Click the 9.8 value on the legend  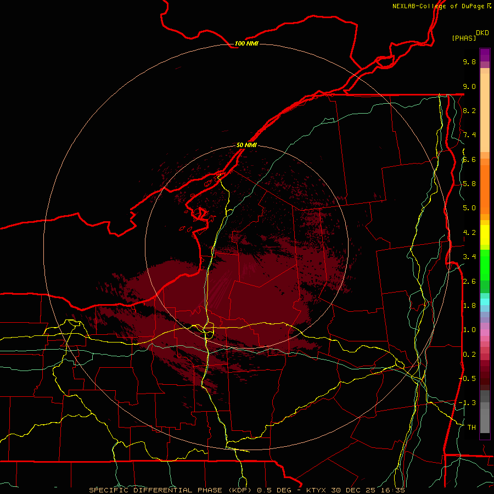pos(469,61)
